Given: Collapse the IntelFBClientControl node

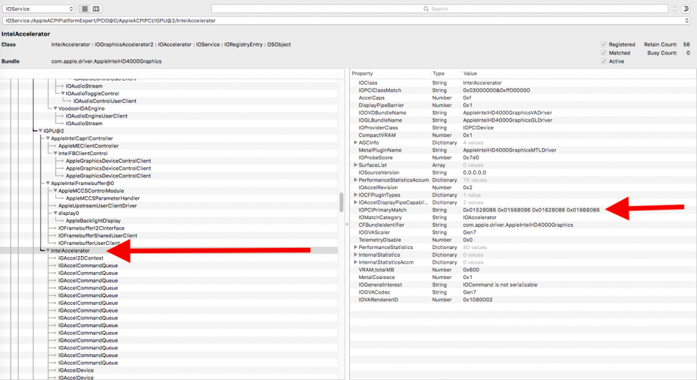Looking at the screenshot, I should point(56,153).
